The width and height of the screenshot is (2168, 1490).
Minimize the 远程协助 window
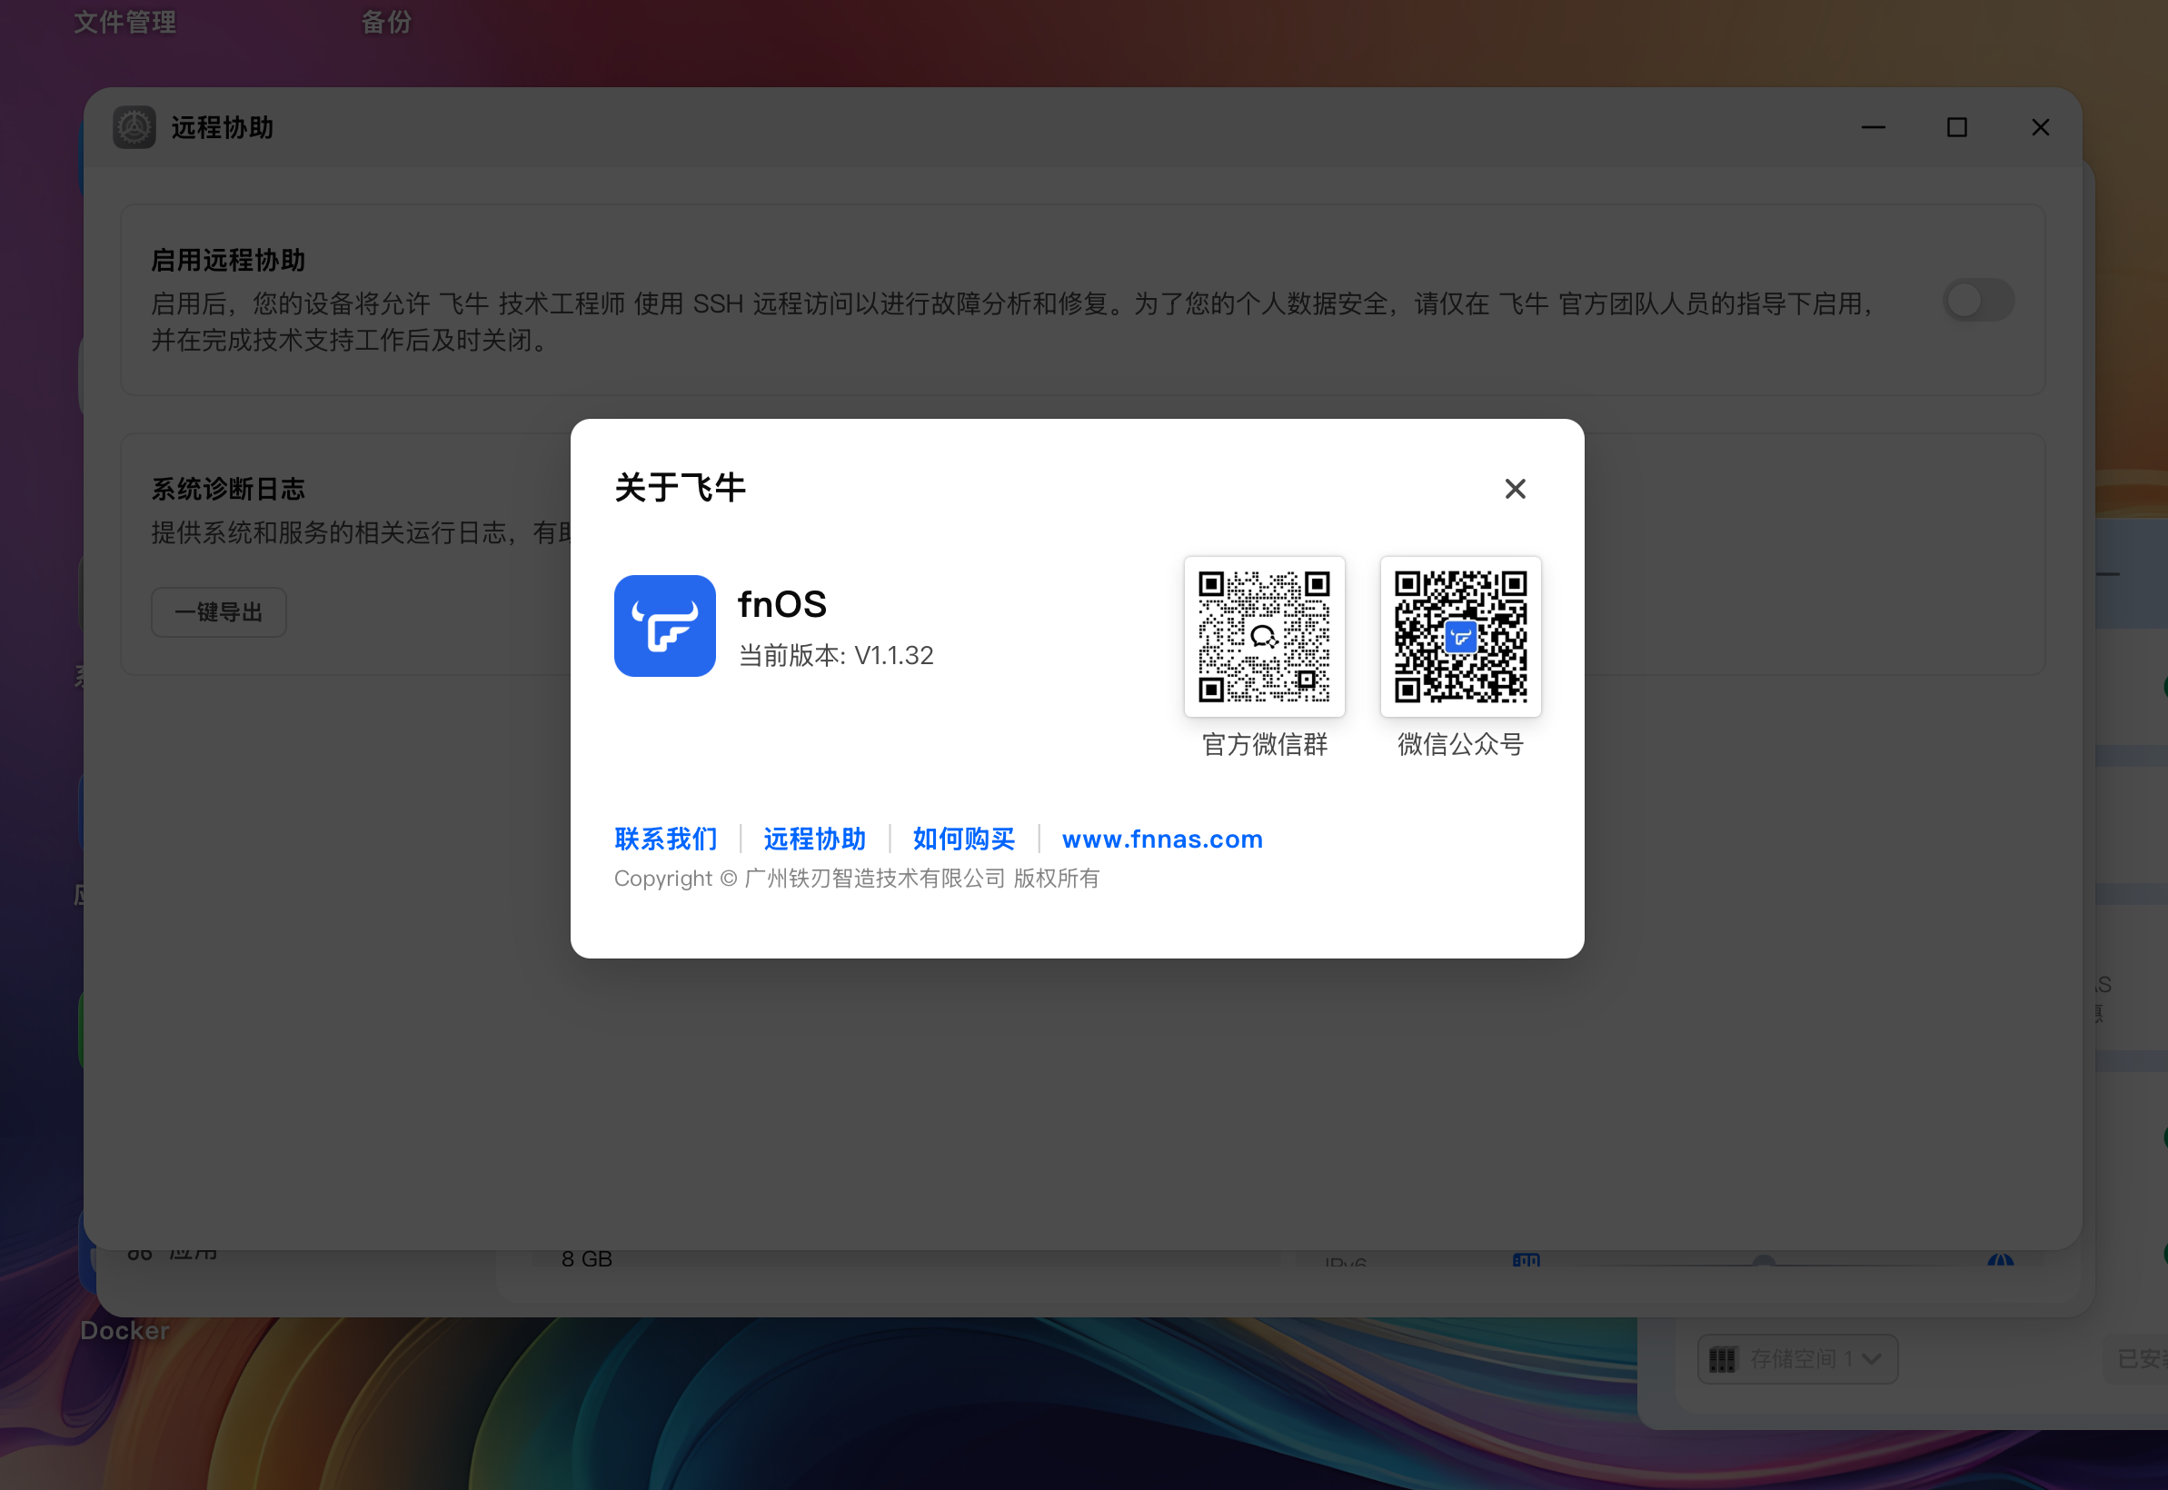1873,127
